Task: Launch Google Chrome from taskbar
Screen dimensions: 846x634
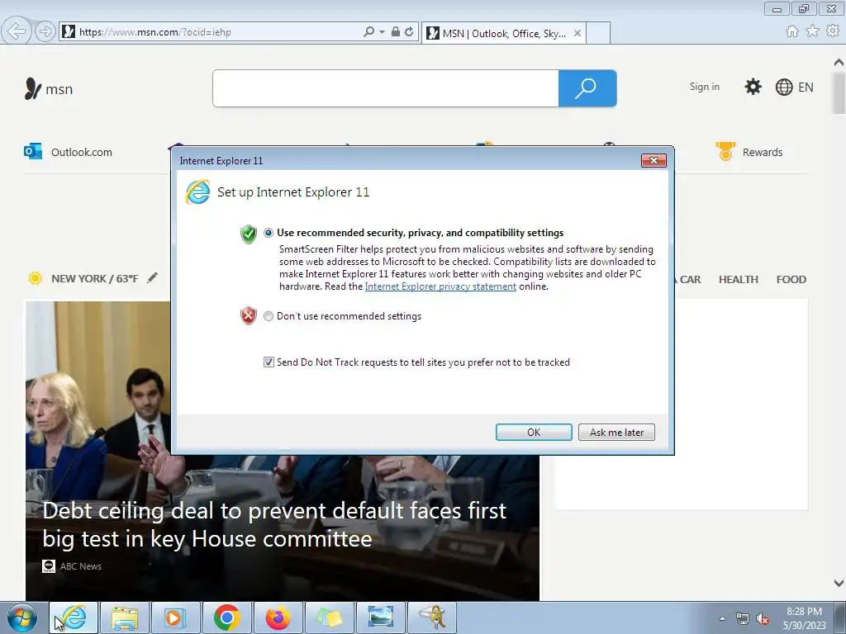Action: 226,617
